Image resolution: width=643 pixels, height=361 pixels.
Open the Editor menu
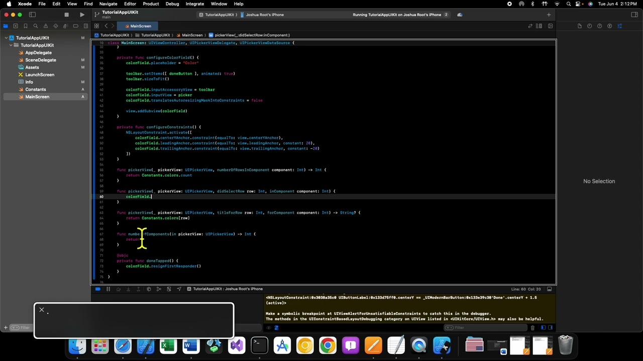point(130,4)
